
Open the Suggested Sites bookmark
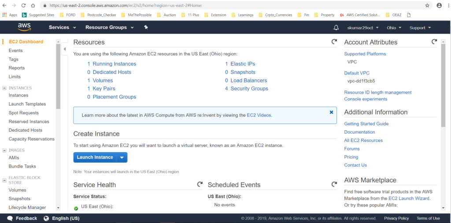click(x=38, y=15)
